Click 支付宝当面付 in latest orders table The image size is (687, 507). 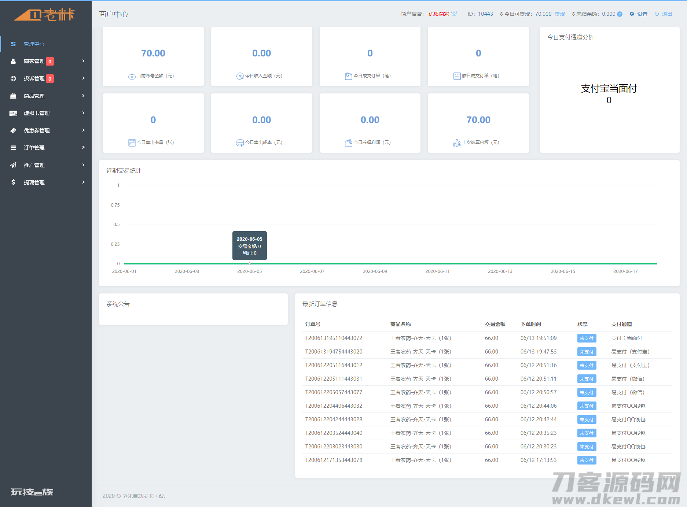(x=627, y=338)
